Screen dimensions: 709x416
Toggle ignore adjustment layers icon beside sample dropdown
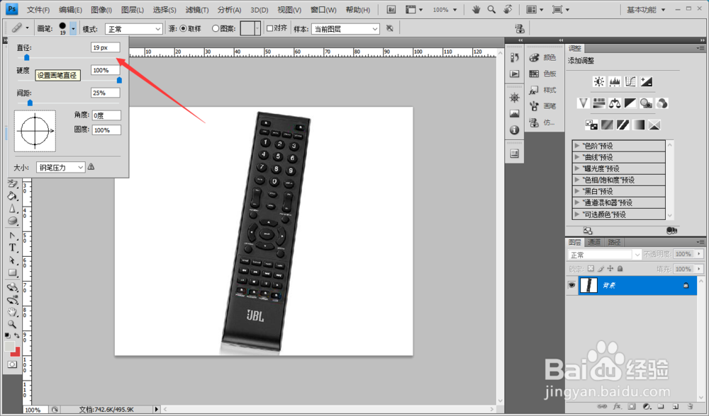click(x=390, y=29)
